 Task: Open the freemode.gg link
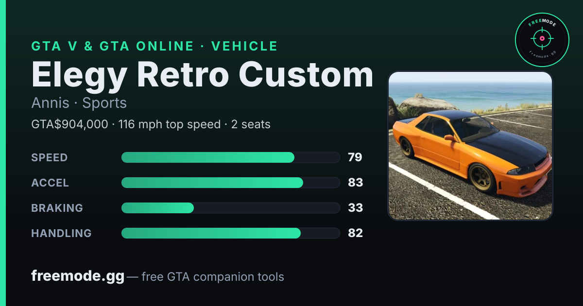[78, 276]
